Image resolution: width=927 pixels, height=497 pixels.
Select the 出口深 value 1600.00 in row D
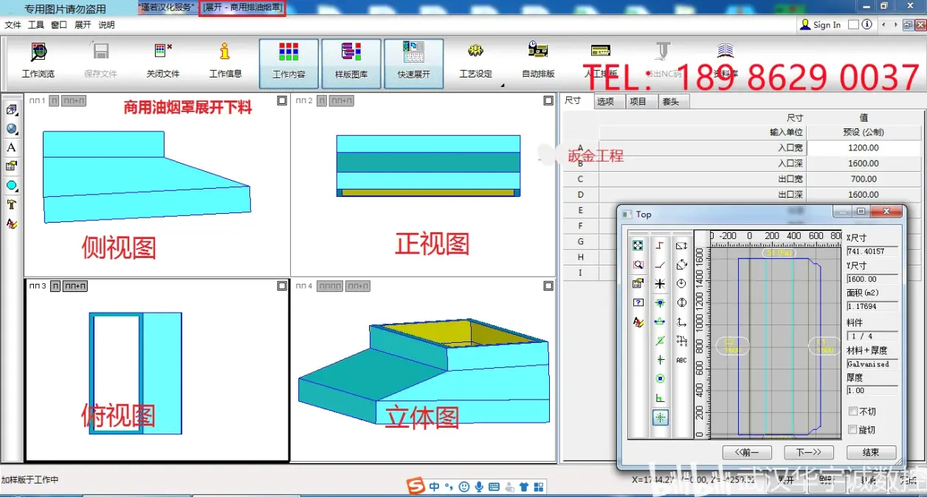[x=864, y=195]
